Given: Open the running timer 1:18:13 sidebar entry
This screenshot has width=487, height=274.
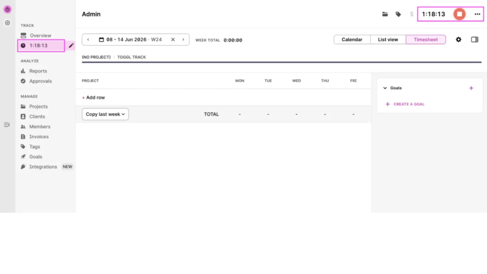Looking at the screenshot, I should point(41,45).
